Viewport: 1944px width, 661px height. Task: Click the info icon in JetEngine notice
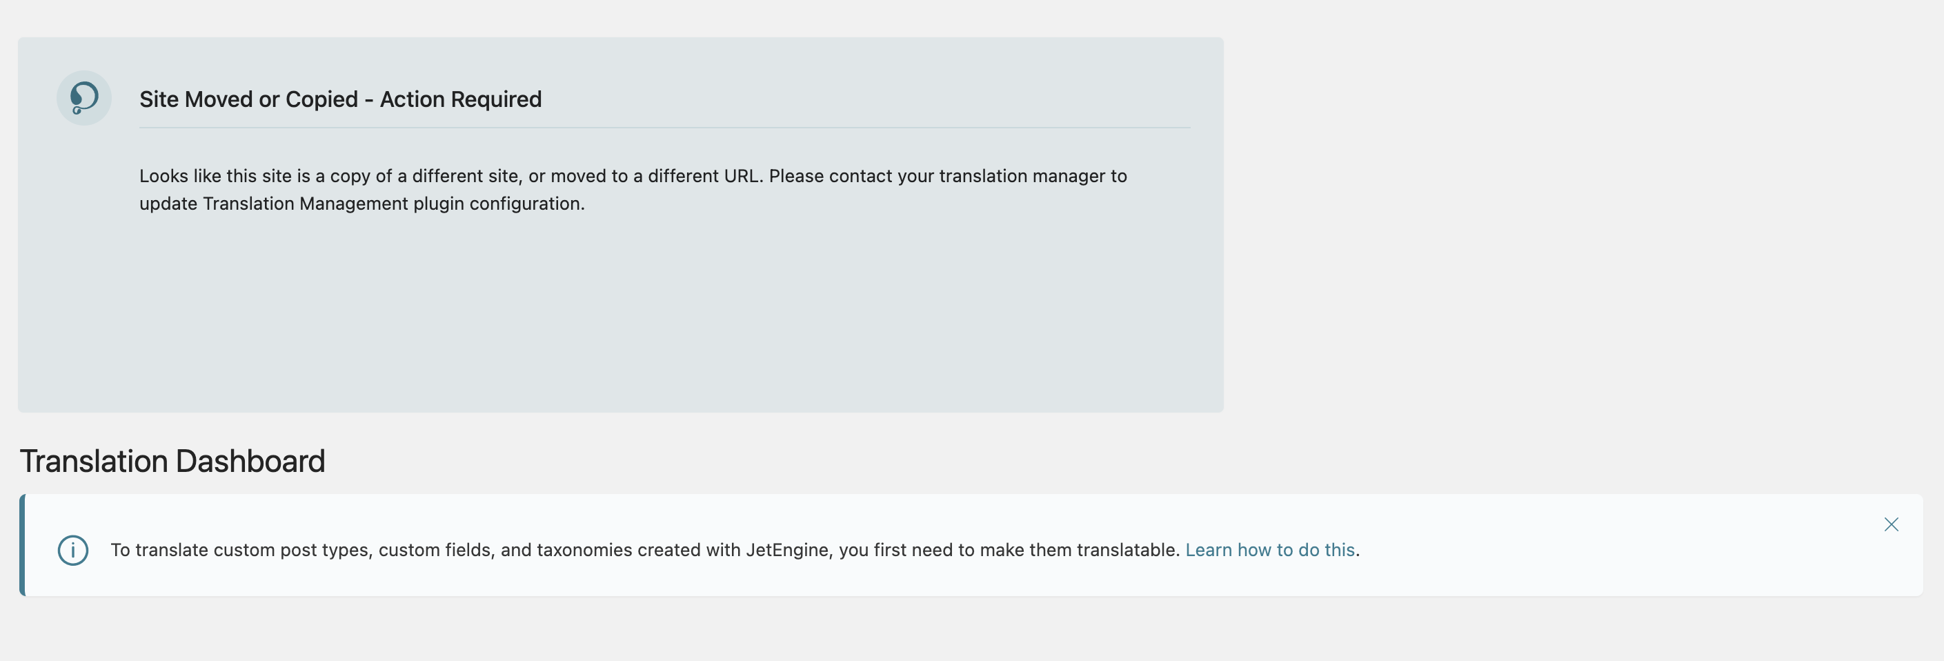pos(73,550)
